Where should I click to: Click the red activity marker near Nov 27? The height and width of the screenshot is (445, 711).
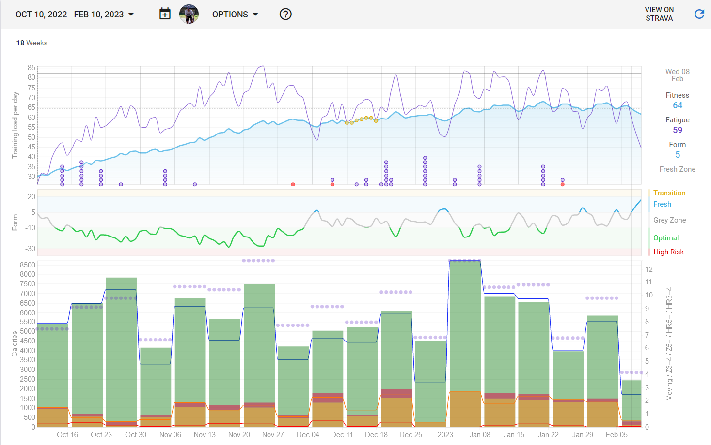point(293,184)
